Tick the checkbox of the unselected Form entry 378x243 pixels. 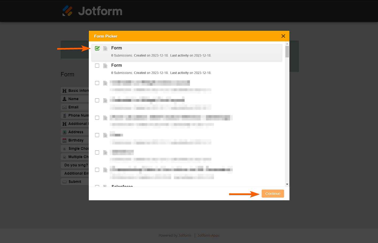[x=97, y=66]
